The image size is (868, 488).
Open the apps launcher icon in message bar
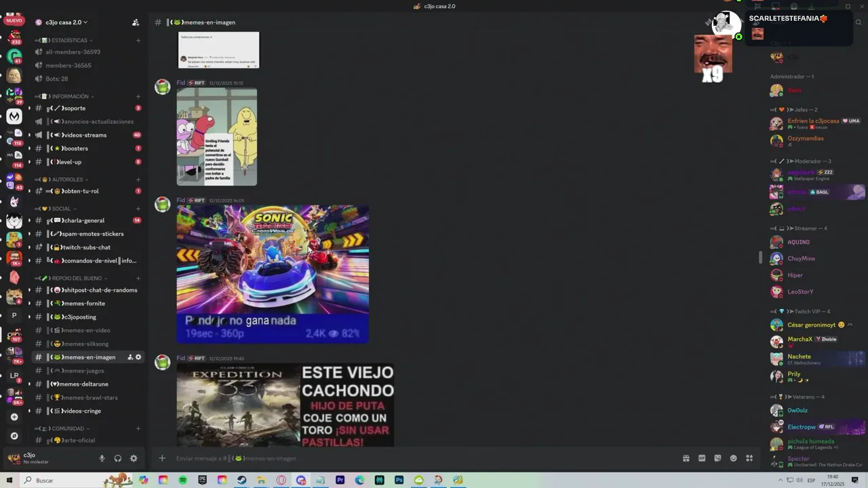[749, 458]
